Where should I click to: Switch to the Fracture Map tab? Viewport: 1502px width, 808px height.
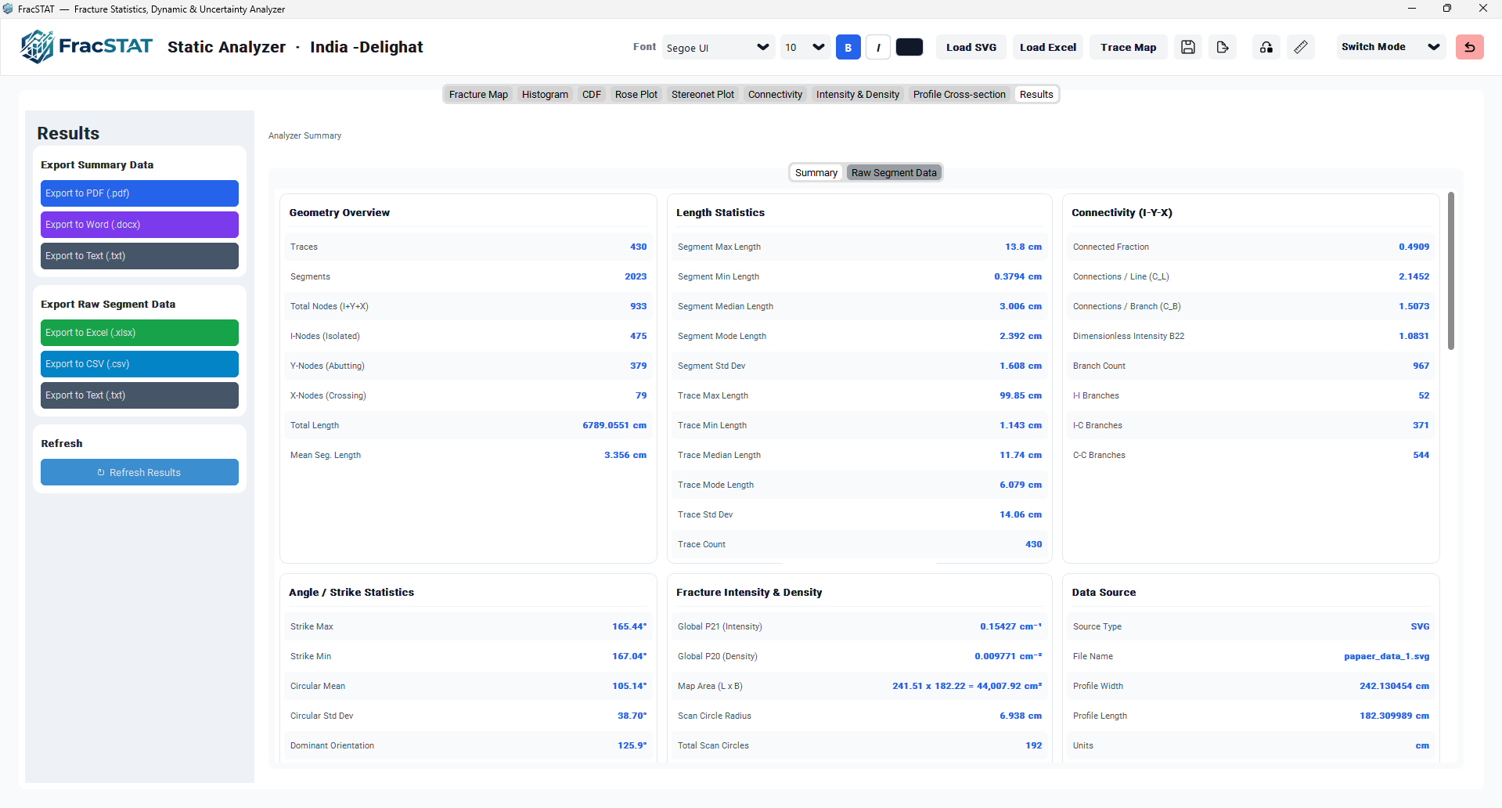(x=478, y=95)
